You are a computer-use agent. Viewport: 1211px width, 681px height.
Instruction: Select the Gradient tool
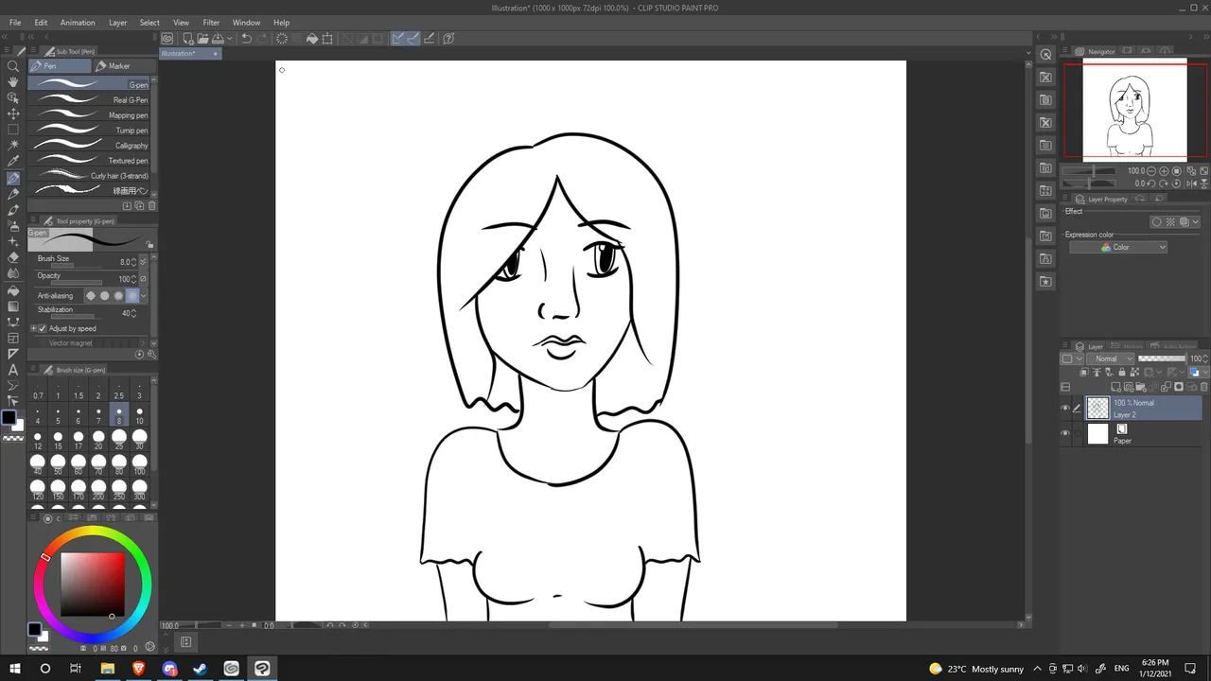click(x=13, y=306)
